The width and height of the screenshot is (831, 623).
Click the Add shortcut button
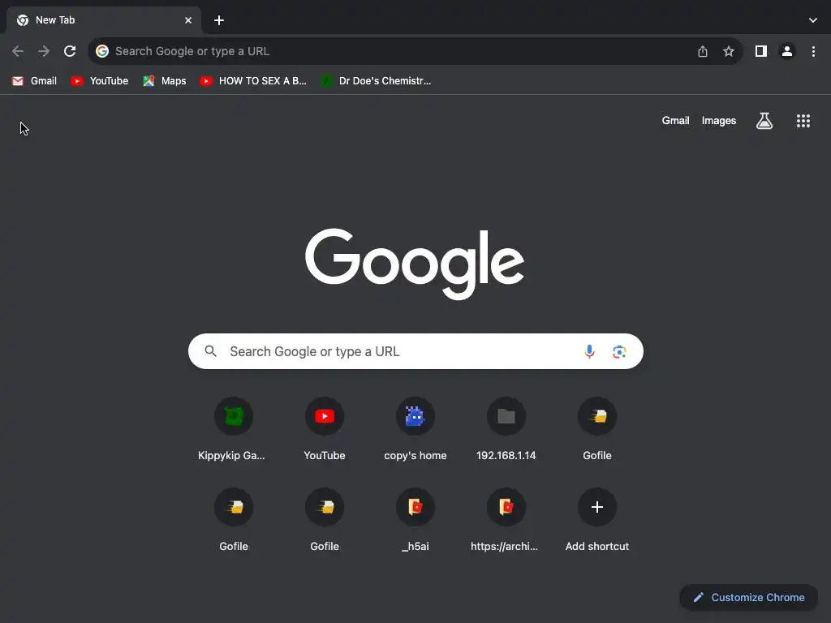[x=597, y=520]
